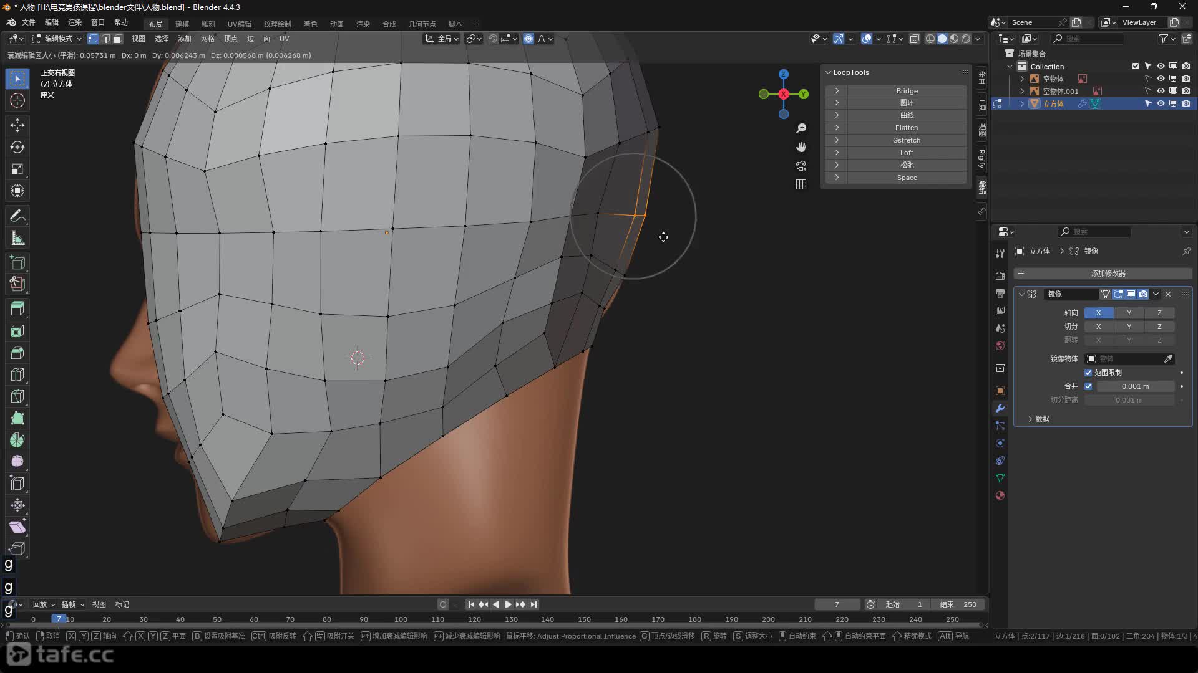Open the Modifiers wrench properties tab

pyautogui.click(x=1000, y=409)
